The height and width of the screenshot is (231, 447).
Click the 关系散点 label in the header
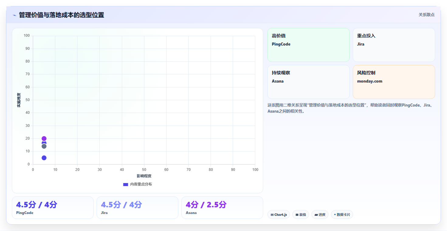(x=427, y=15)
